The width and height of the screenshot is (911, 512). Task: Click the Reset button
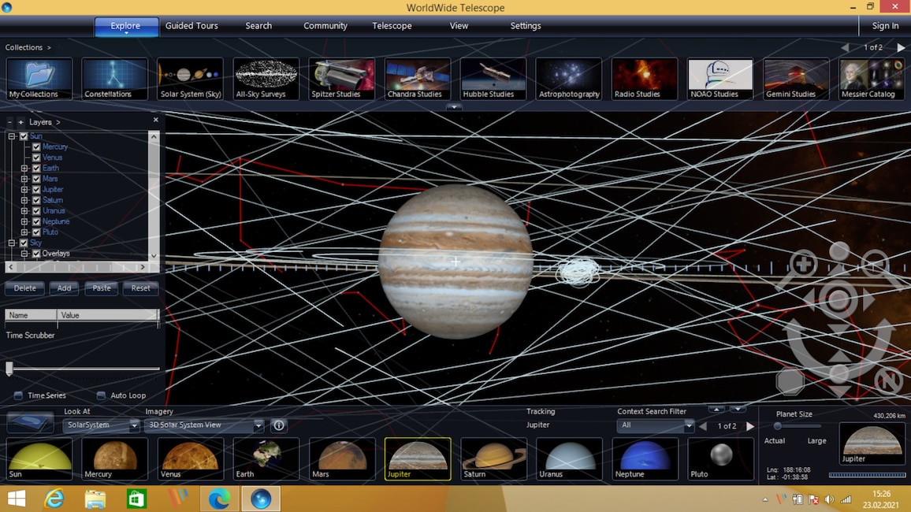tap(140, 288)
